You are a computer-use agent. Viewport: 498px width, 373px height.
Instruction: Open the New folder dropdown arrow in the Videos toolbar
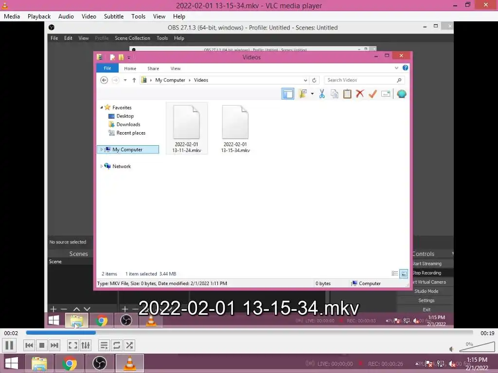[x=312, y=94]
